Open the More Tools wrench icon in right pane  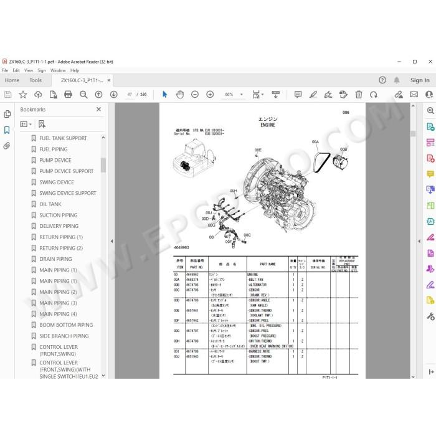[430, 316]
